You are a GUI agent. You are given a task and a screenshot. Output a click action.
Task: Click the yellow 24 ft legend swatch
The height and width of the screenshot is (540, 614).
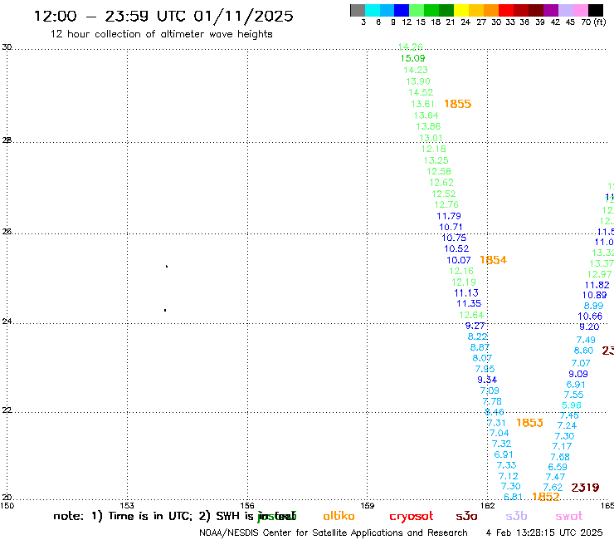[x=461, y=10]
